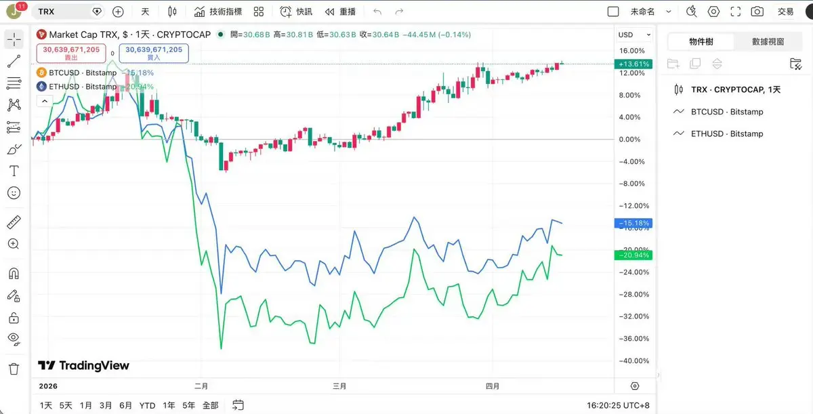Click the redo arrow

coord(399,12)
